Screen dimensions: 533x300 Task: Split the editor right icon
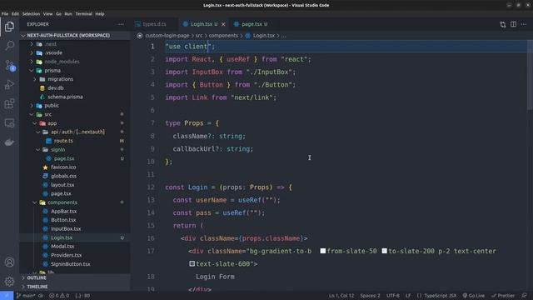pos(513,24)
